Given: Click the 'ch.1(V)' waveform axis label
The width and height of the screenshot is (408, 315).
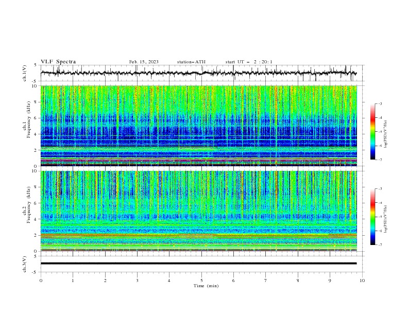Looking at the screenshot, I should click(x=25, y=73).
